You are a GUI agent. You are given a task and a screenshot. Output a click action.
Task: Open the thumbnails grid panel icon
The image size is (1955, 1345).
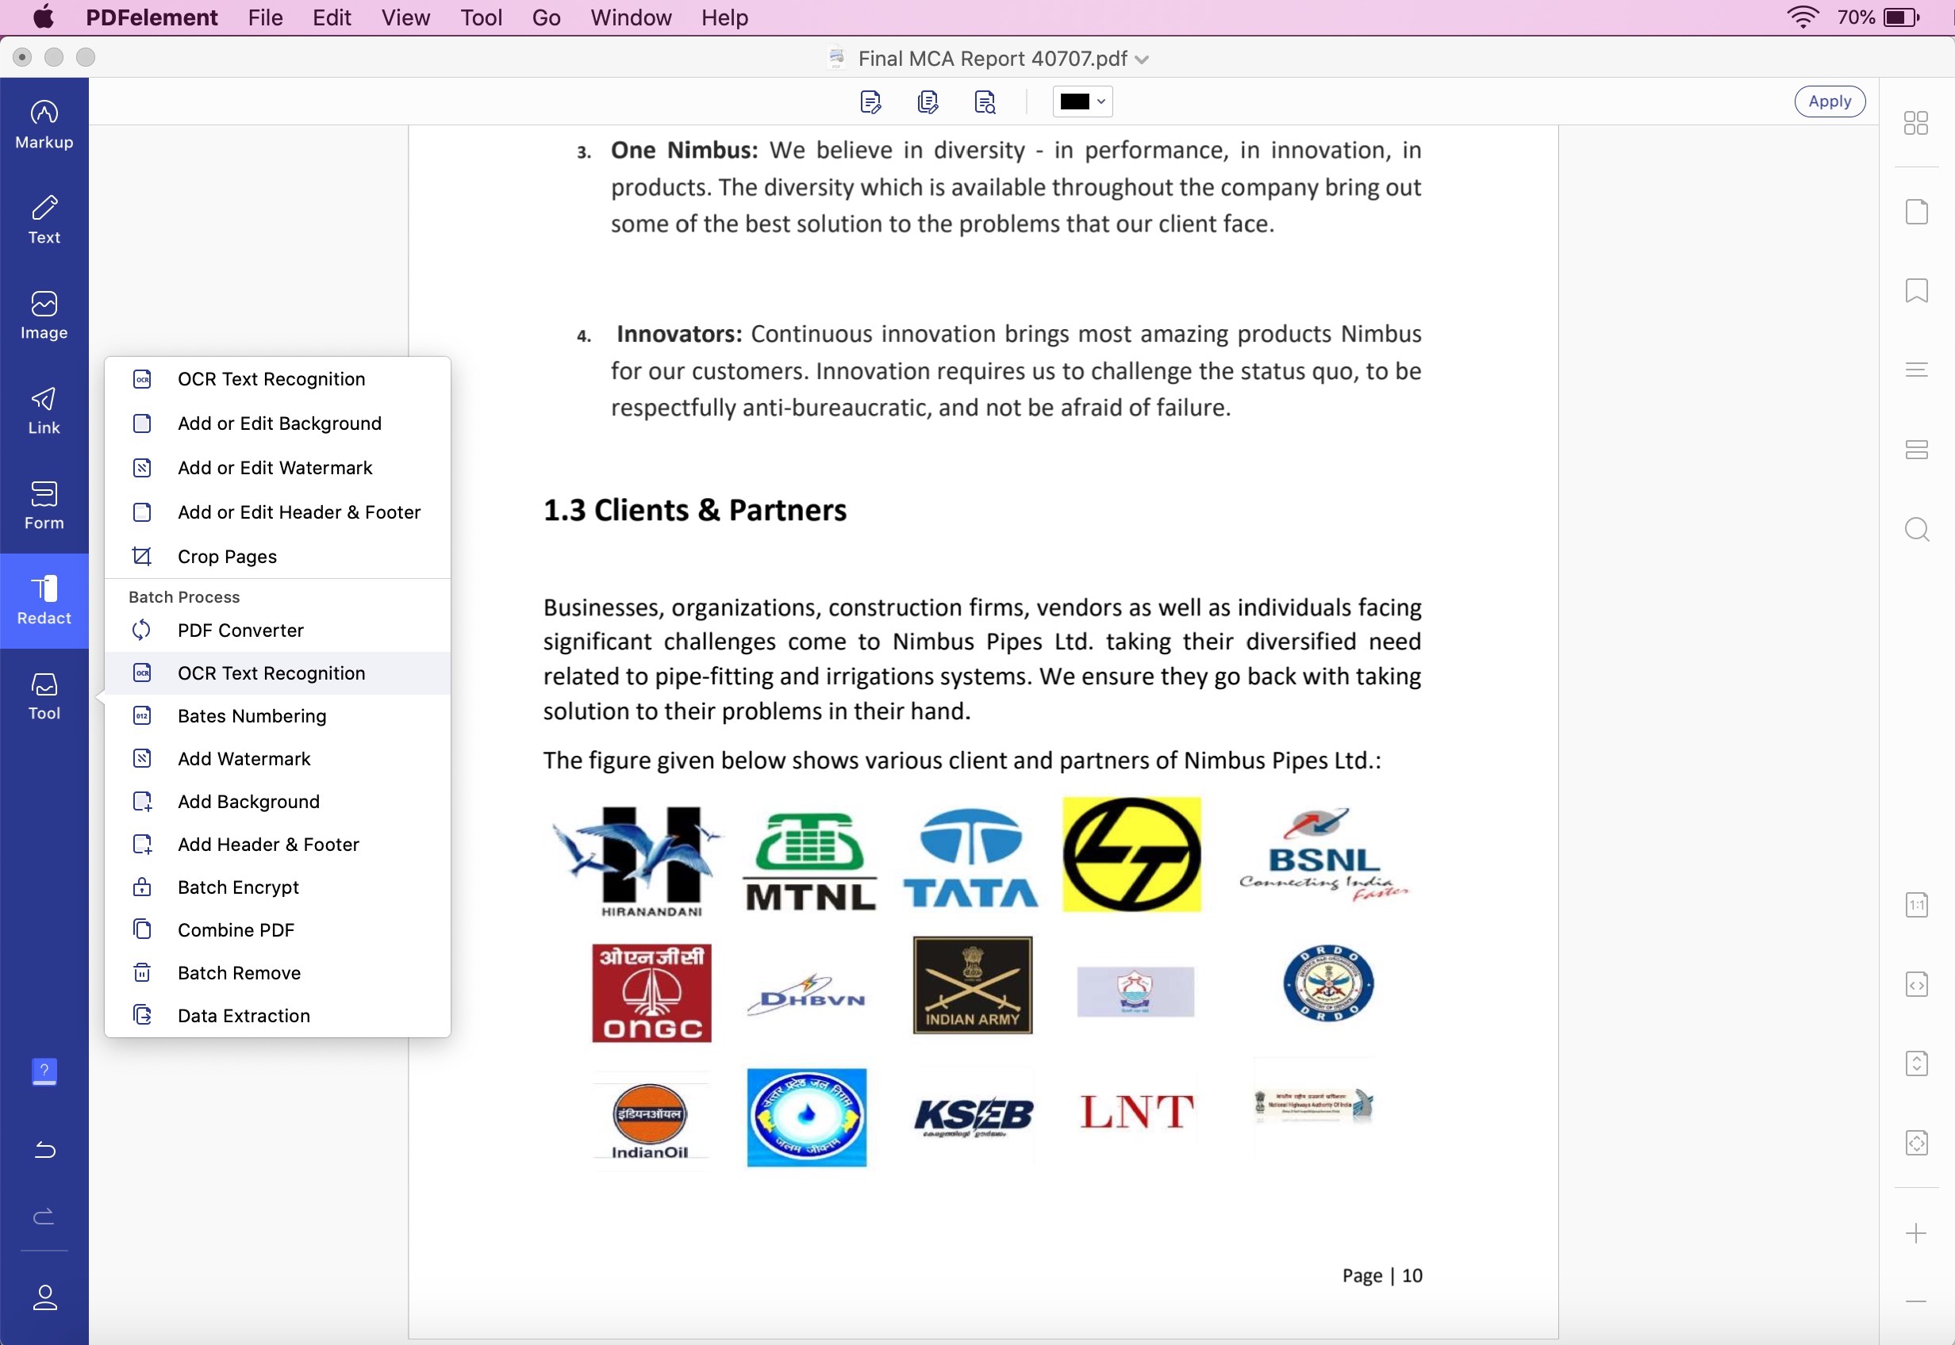point(1915,123)
